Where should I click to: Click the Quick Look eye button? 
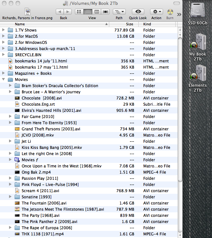click(138, 12)
